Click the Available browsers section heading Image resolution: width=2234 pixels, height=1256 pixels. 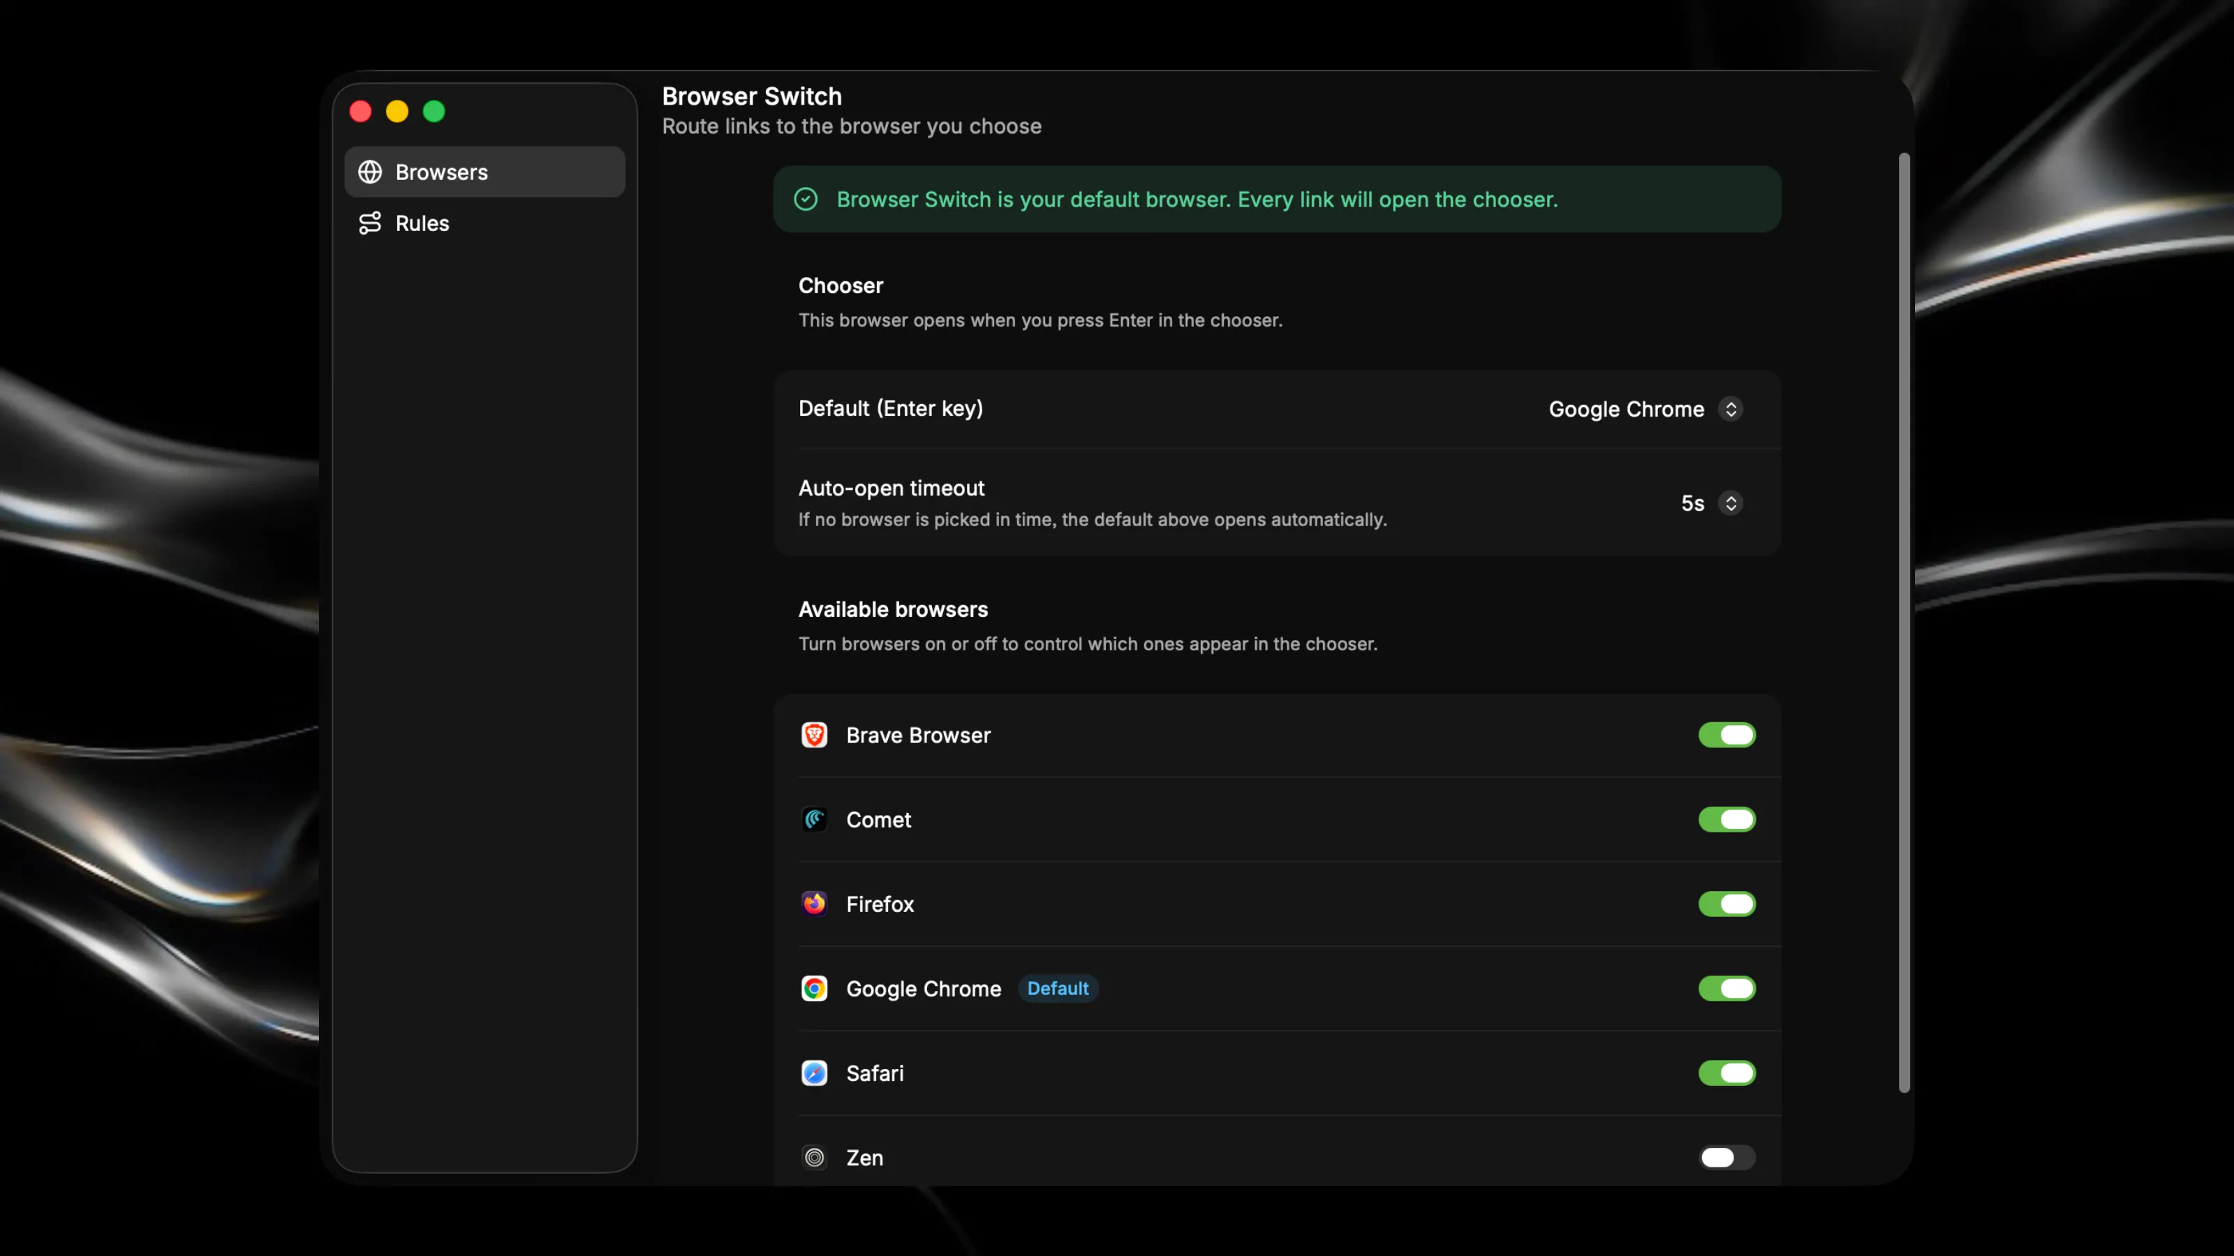coord(892,609)
